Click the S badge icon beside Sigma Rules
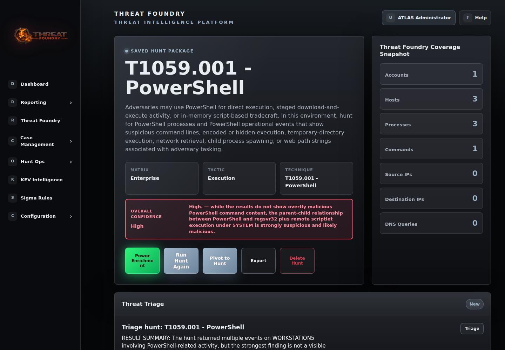505x350 pixels. tap(13, 198)
